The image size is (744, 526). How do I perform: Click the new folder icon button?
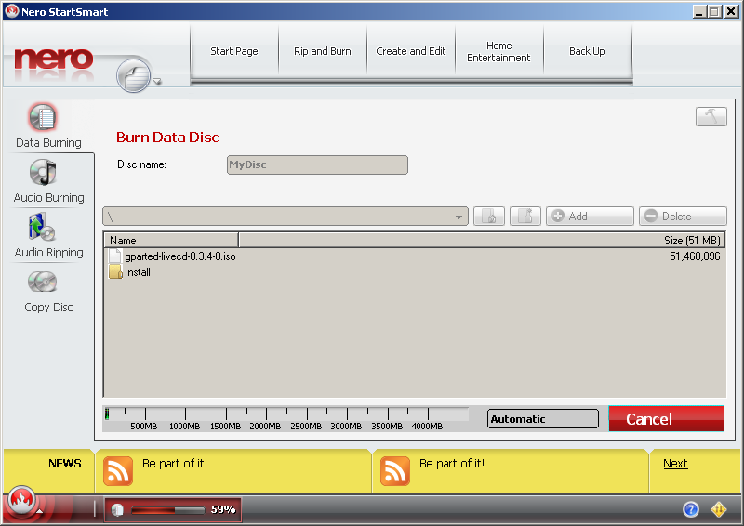tap(525, 217)
